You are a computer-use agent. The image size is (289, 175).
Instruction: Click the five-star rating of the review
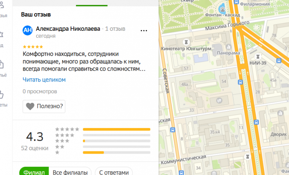click(33, 47)
